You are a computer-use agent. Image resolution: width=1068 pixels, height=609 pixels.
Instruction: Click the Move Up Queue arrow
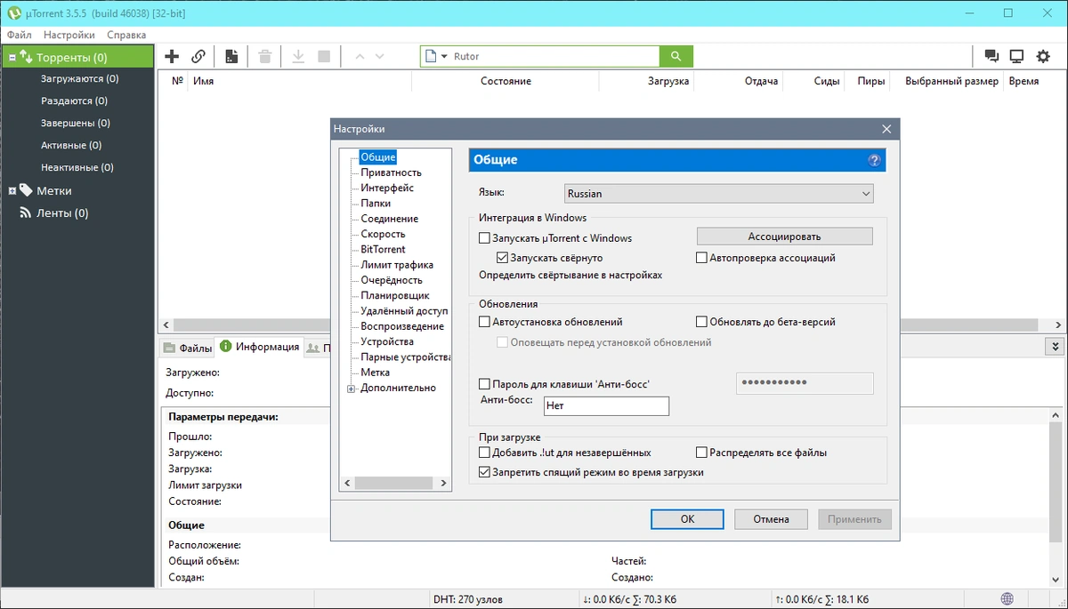(360, 56)
